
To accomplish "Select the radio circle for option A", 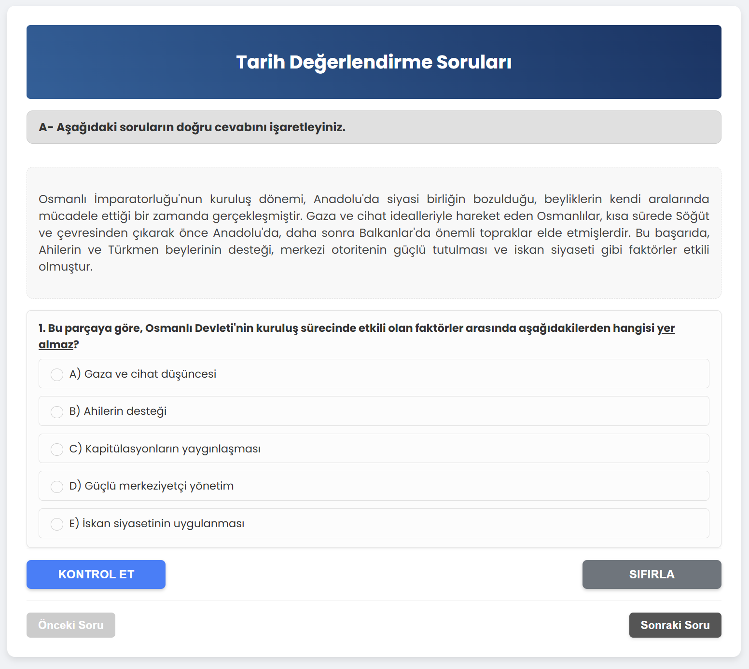I will (x=57, y=375).
